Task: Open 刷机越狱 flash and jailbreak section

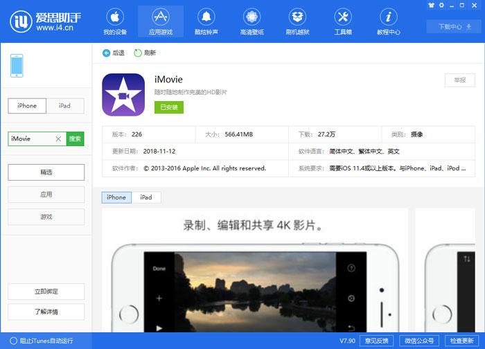Action: tap(297, 21)
